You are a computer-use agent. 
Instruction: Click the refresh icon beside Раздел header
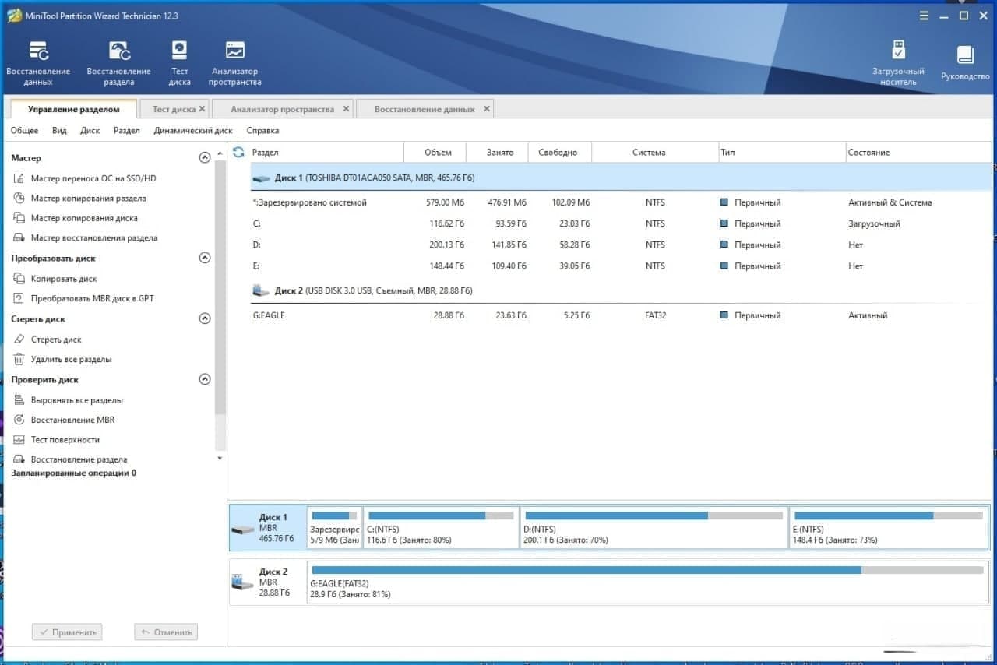point(239,152)
